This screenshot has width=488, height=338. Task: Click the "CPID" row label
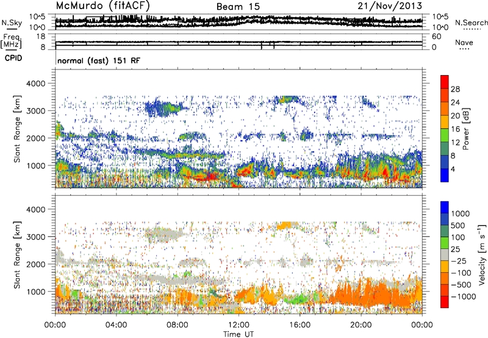13,58
